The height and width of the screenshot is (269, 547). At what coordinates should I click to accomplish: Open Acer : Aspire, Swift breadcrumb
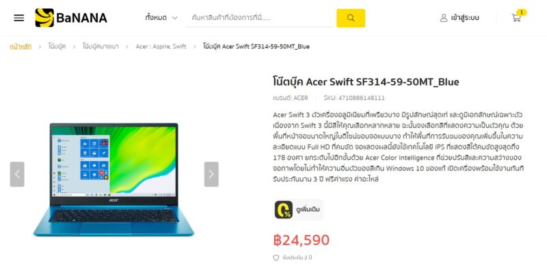tap(161, 46)
